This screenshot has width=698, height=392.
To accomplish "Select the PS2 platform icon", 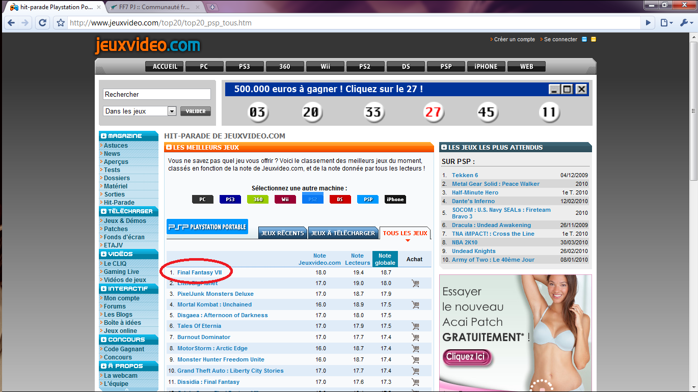I will tap(313, 199).
